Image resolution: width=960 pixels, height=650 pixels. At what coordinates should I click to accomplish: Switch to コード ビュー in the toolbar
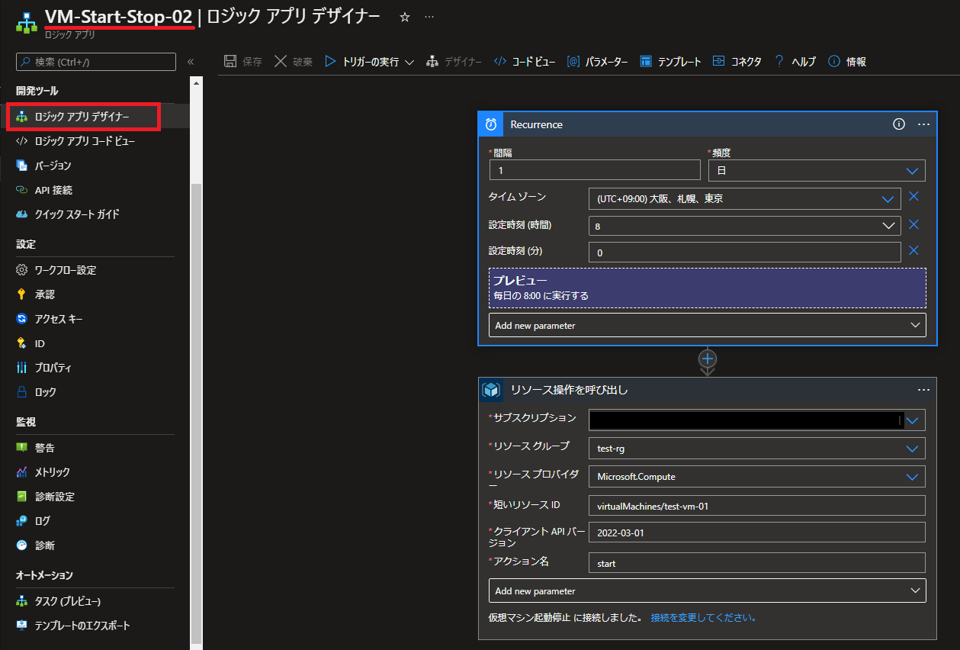pyautogui.click(x=525, y=62)
